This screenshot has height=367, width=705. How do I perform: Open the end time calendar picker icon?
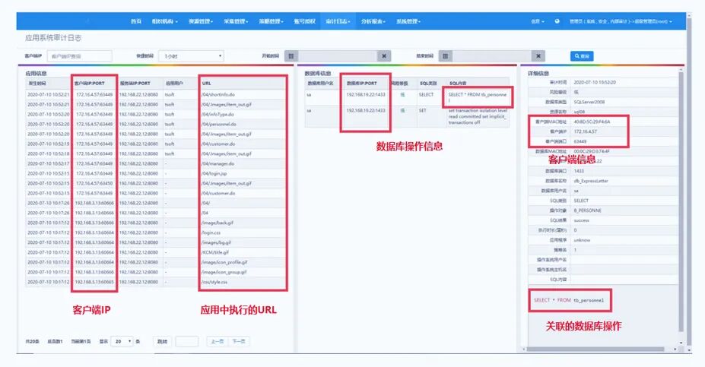coord(445,56)
